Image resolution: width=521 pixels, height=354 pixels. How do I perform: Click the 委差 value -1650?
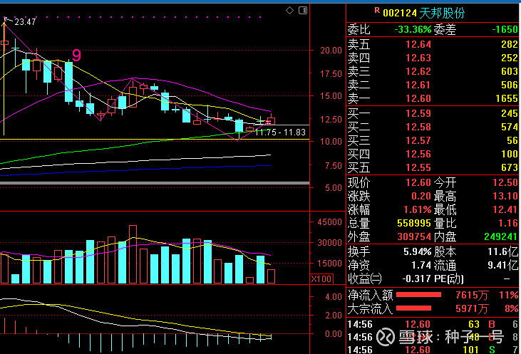505,29
